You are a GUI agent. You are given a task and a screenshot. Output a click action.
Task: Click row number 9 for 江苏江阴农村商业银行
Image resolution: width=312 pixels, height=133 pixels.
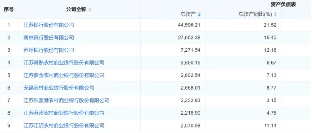click(x=9, y=126)
